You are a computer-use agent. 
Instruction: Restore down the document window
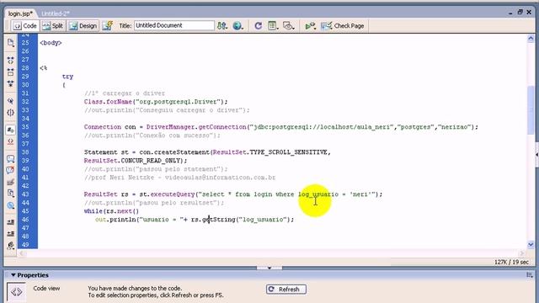[x=520, y=12]
